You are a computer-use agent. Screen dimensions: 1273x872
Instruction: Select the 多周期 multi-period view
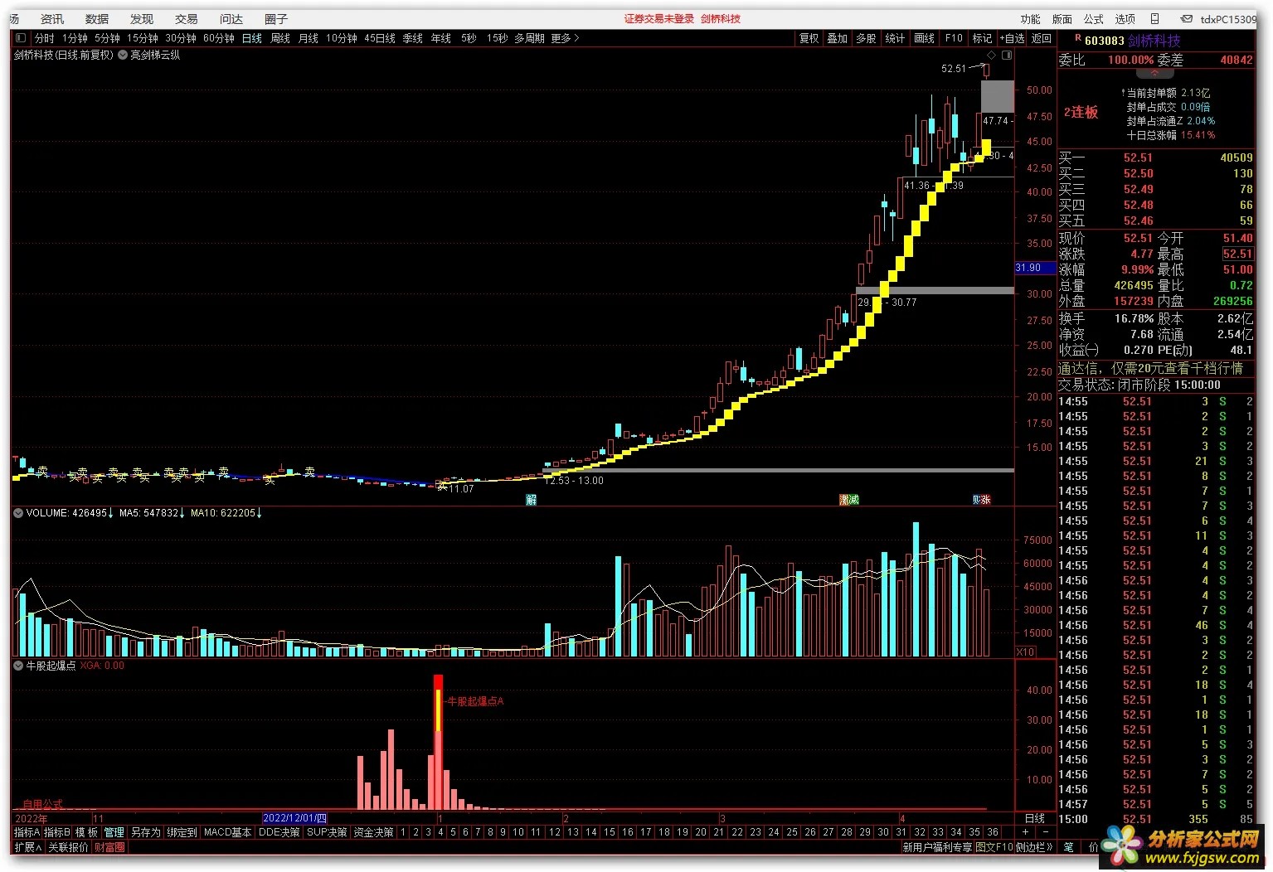(529, 38)
